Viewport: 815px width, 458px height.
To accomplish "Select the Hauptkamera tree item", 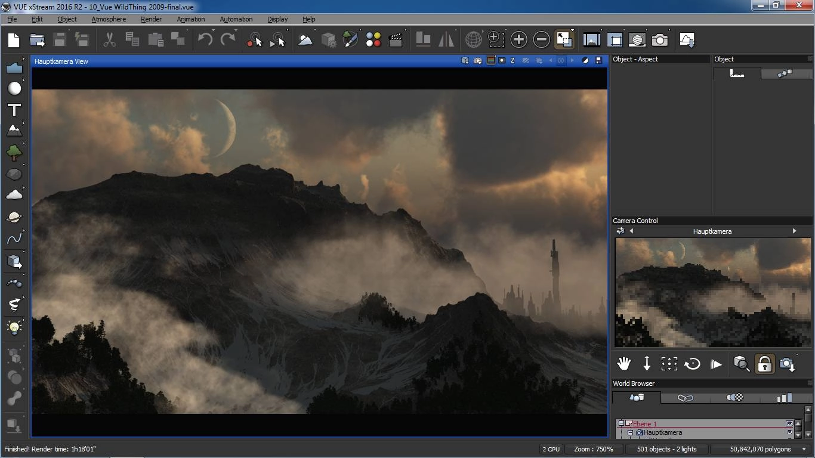I will (x=662, y=432).
